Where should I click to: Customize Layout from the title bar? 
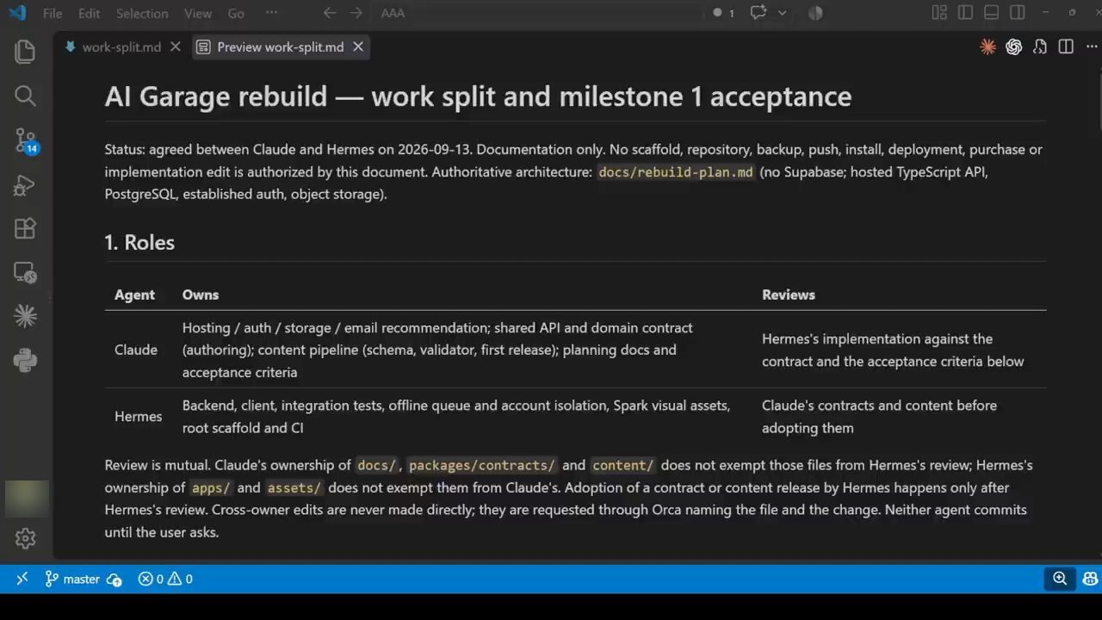[x=939, y=13]
